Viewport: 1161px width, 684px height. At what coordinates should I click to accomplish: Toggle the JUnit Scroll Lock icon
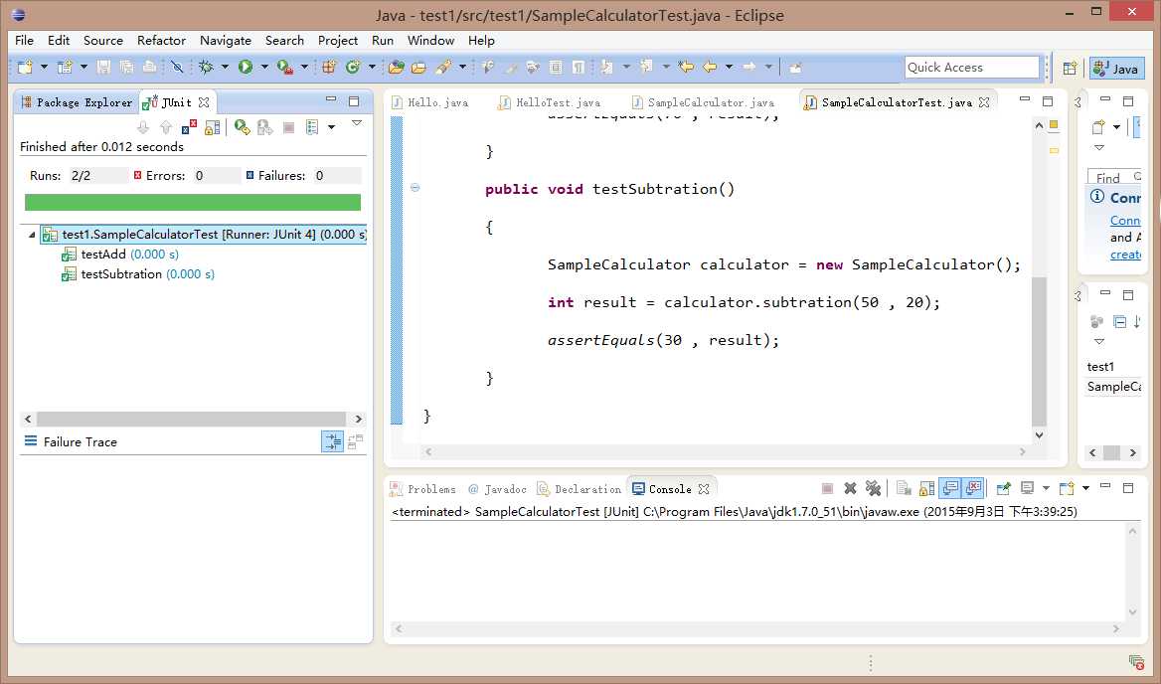[x=213, y=127]
